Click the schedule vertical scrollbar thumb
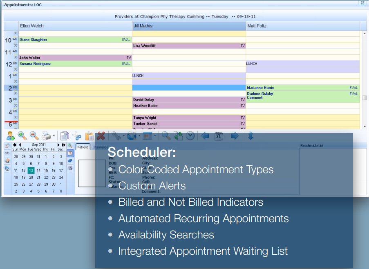Image resolution: width=369 pixels, height=269 pixels. 365,98
